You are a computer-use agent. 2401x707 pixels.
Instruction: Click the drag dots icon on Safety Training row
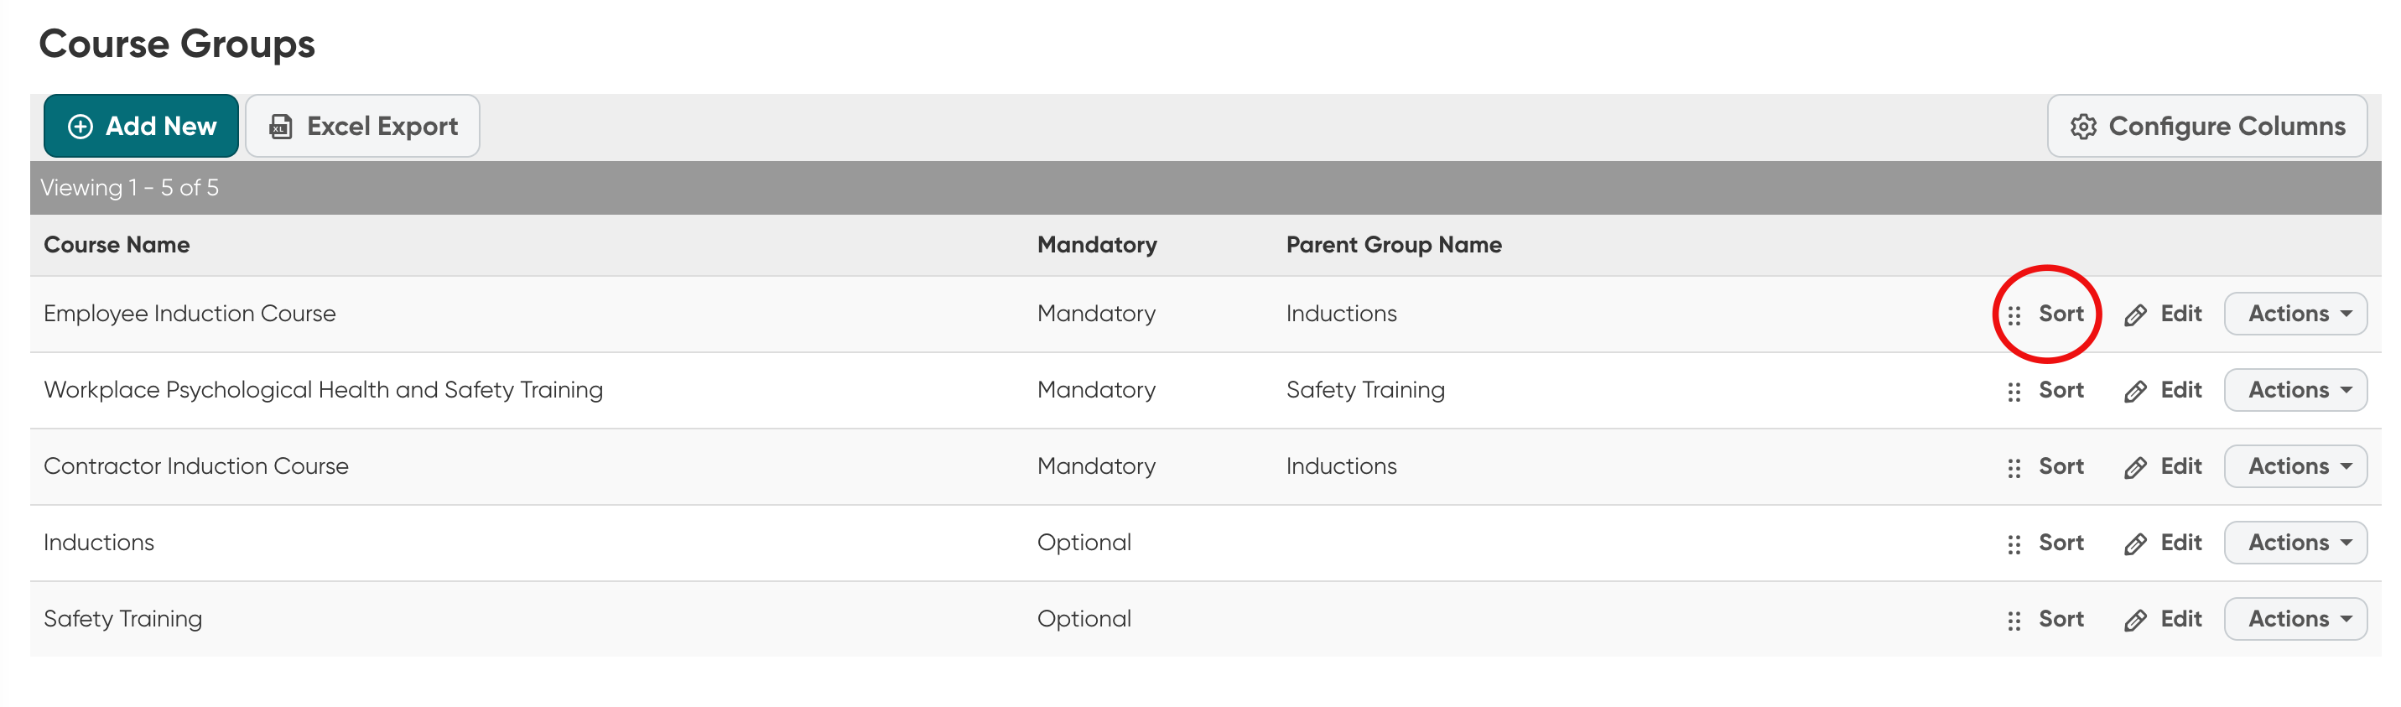click(x=2014, y=618)
